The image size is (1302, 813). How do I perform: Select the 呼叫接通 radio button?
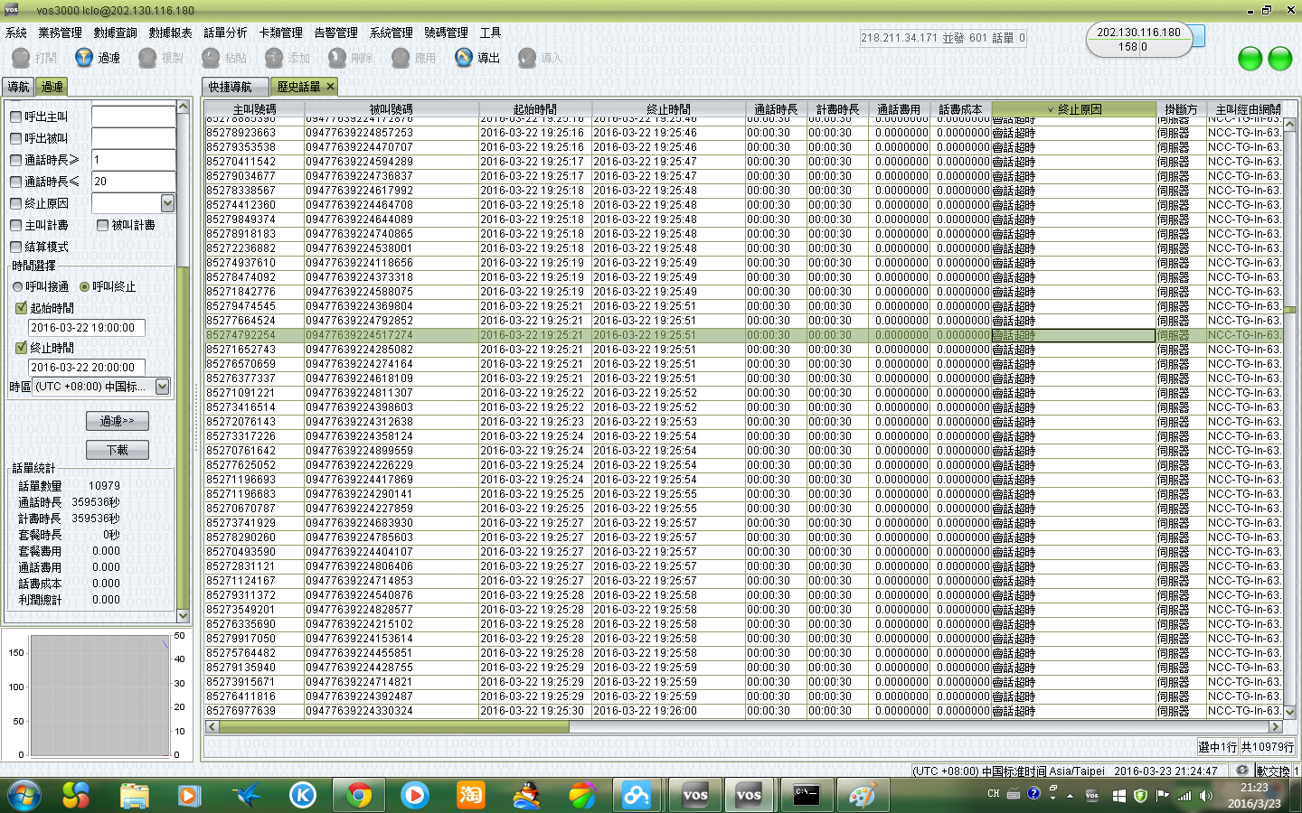[x=18, y=286]
